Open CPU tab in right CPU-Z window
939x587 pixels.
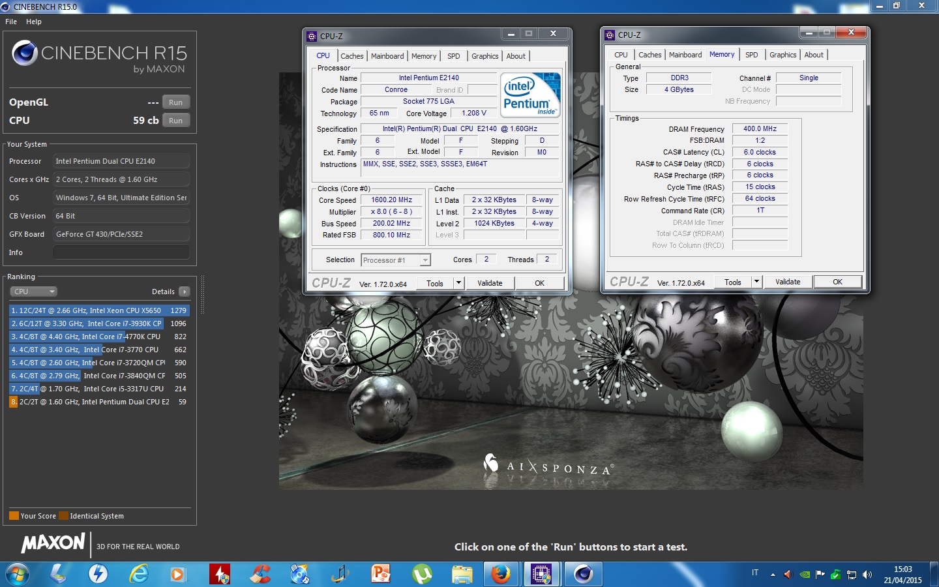click(621, 55)
